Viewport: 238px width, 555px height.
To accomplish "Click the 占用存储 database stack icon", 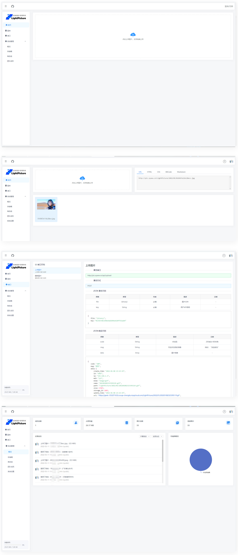I will pyautogui.click(x=127, y=423).
